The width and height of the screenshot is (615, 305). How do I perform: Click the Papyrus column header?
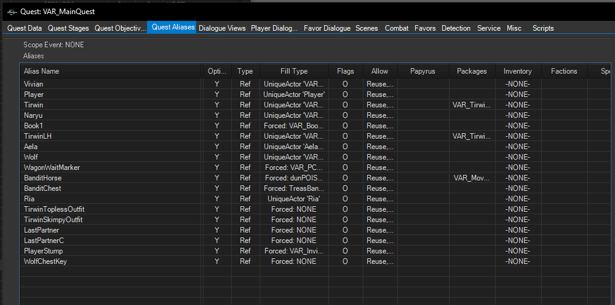[x=423, y=71]
